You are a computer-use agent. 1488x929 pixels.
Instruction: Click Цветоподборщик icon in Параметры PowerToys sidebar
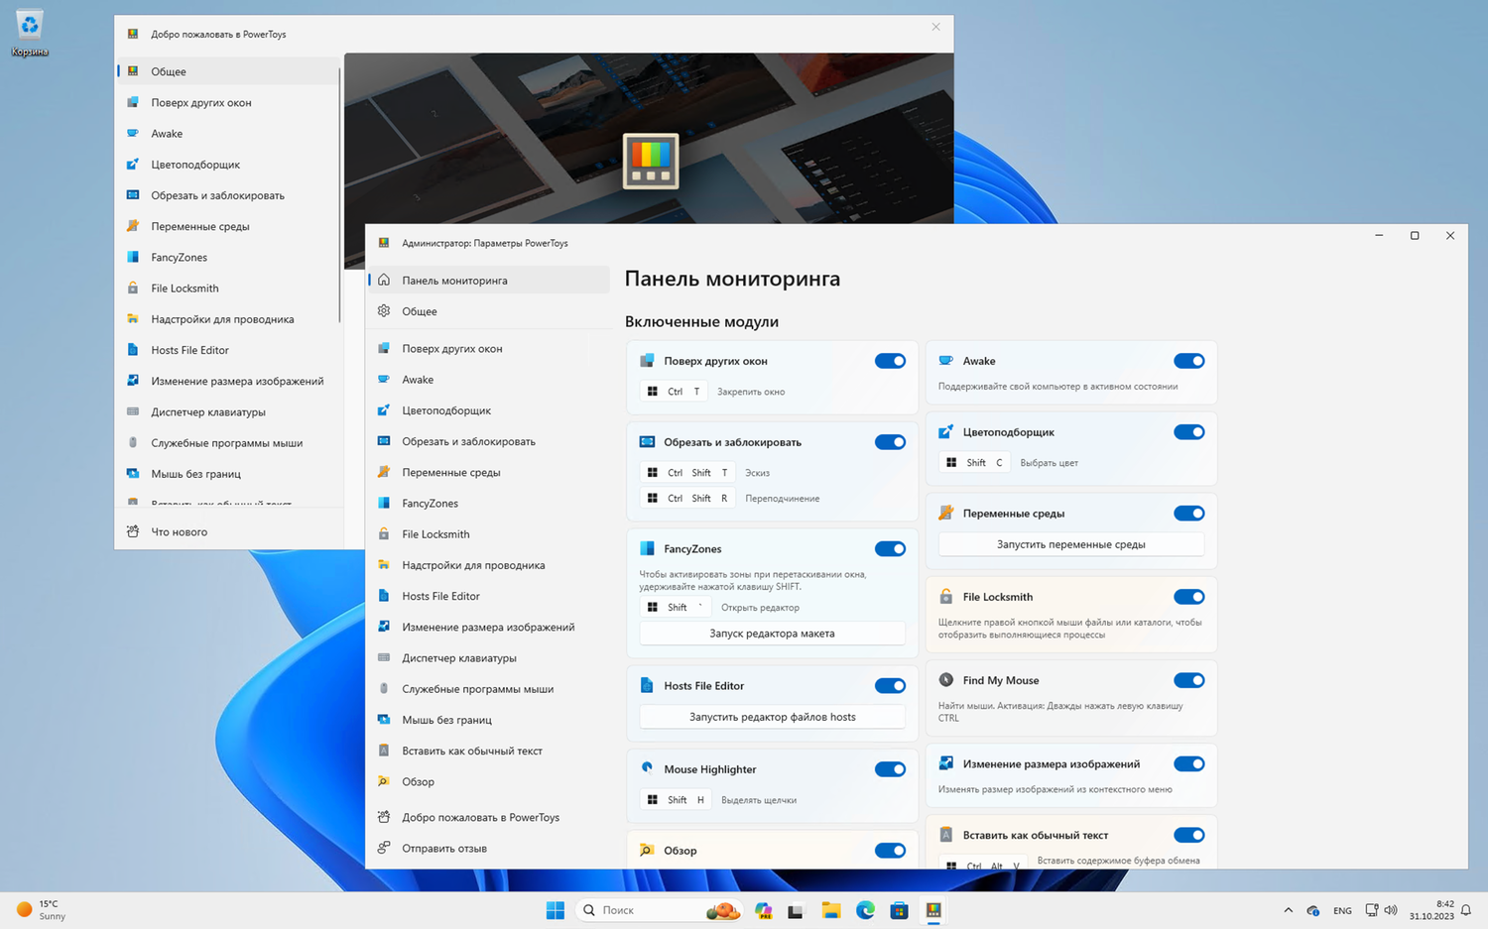pos(384,409)
